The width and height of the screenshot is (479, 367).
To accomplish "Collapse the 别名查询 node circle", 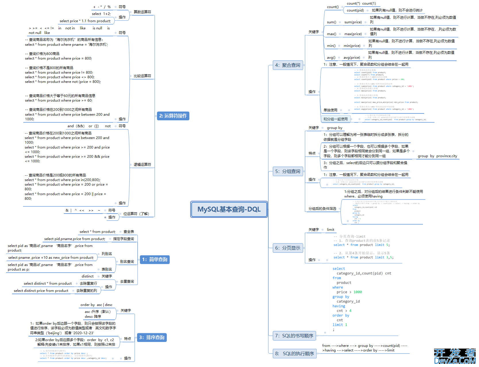I will pyautogui.click(x=117, y=262).
